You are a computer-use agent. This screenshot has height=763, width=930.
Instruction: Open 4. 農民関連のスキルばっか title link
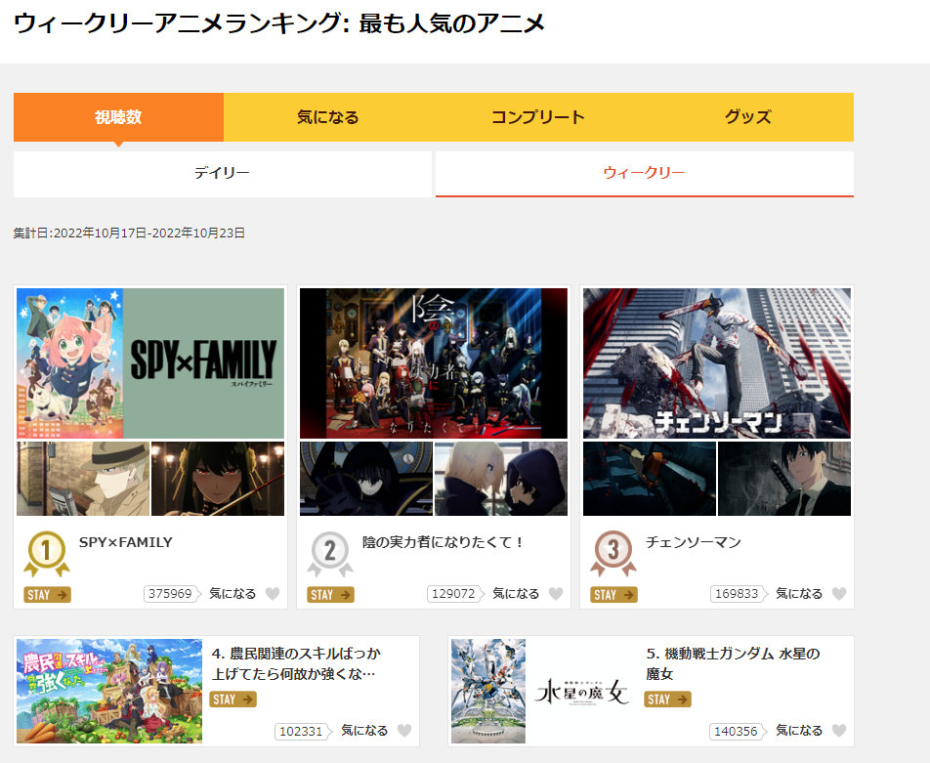(296, 663)
